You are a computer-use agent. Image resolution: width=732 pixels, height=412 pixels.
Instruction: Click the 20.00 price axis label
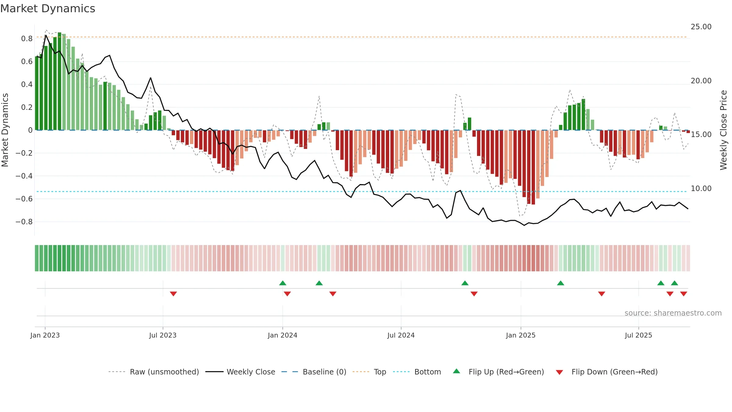(701, 81)
